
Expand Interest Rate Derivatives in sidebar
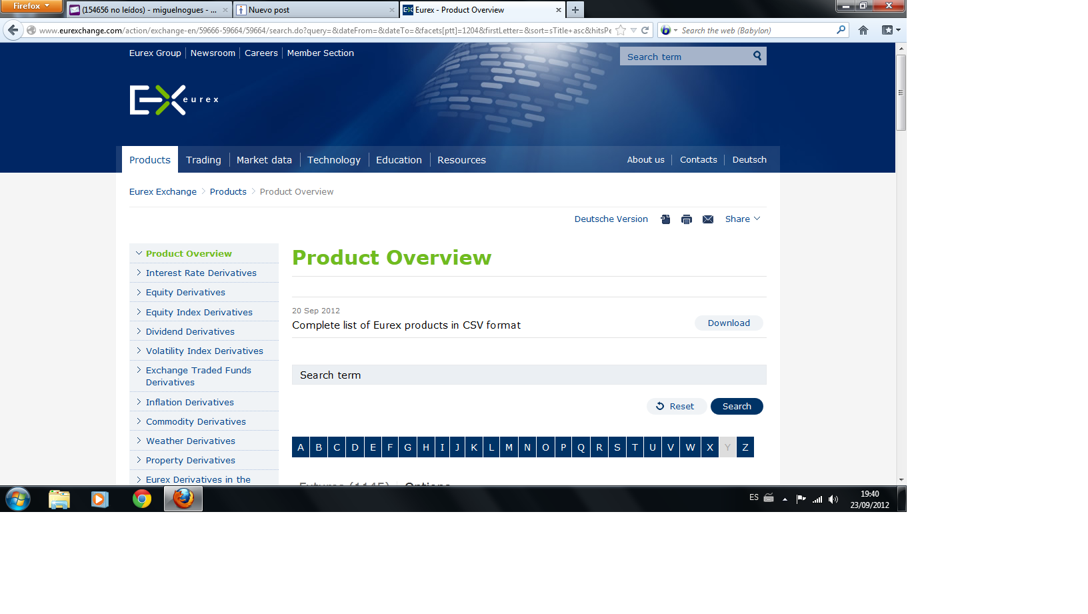click(x=139, y=273)
